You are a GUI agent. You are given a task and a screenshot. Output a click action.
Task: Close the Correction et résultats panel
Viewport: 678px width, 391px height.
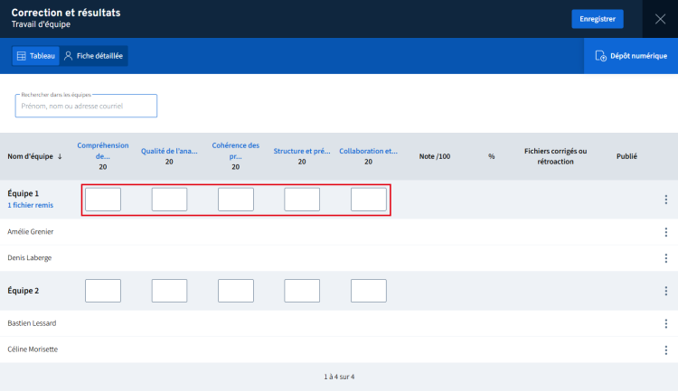(x=659, y=19)
